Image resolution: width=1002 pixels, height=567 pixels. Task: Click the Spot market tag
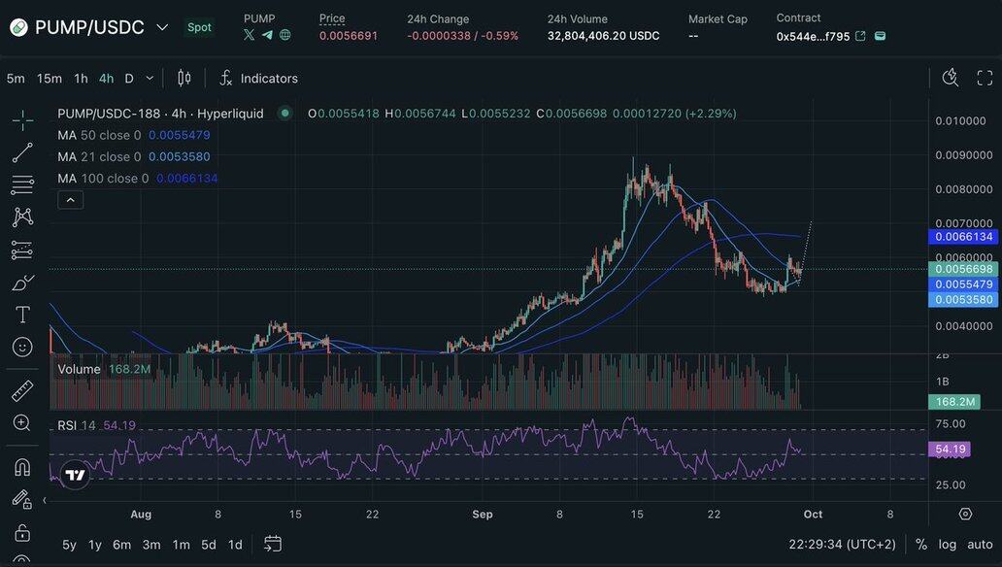click(199, 27)
